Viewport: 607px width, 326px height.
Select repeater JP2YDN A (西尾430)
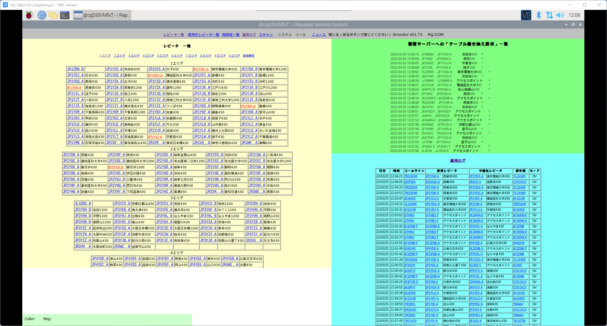(x=71, y=155)
